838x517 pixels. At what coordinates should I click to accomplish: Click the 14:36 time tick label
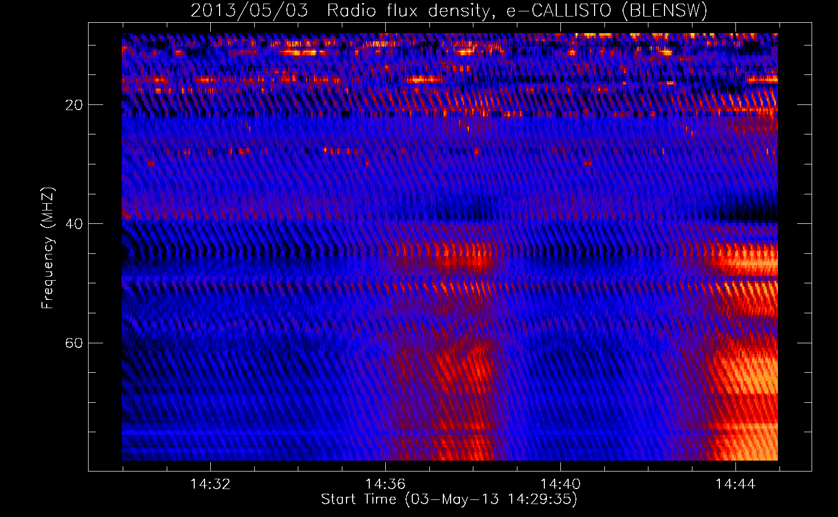coord(385,484)
